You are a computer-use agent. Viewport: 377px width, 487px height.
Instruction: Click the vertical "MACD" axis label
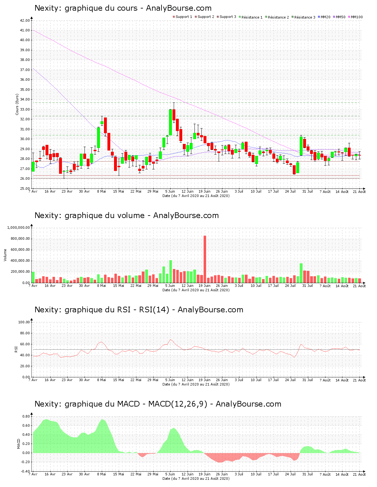click(19, 444)
